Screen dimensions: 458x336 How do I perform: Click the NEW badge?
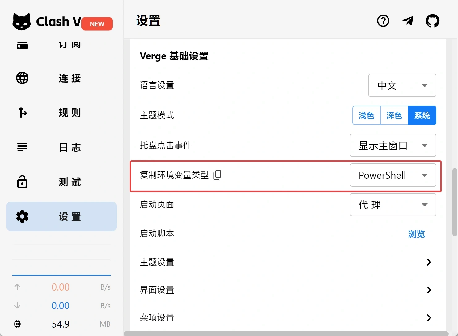pyautogui.click(x=97, y=24)
